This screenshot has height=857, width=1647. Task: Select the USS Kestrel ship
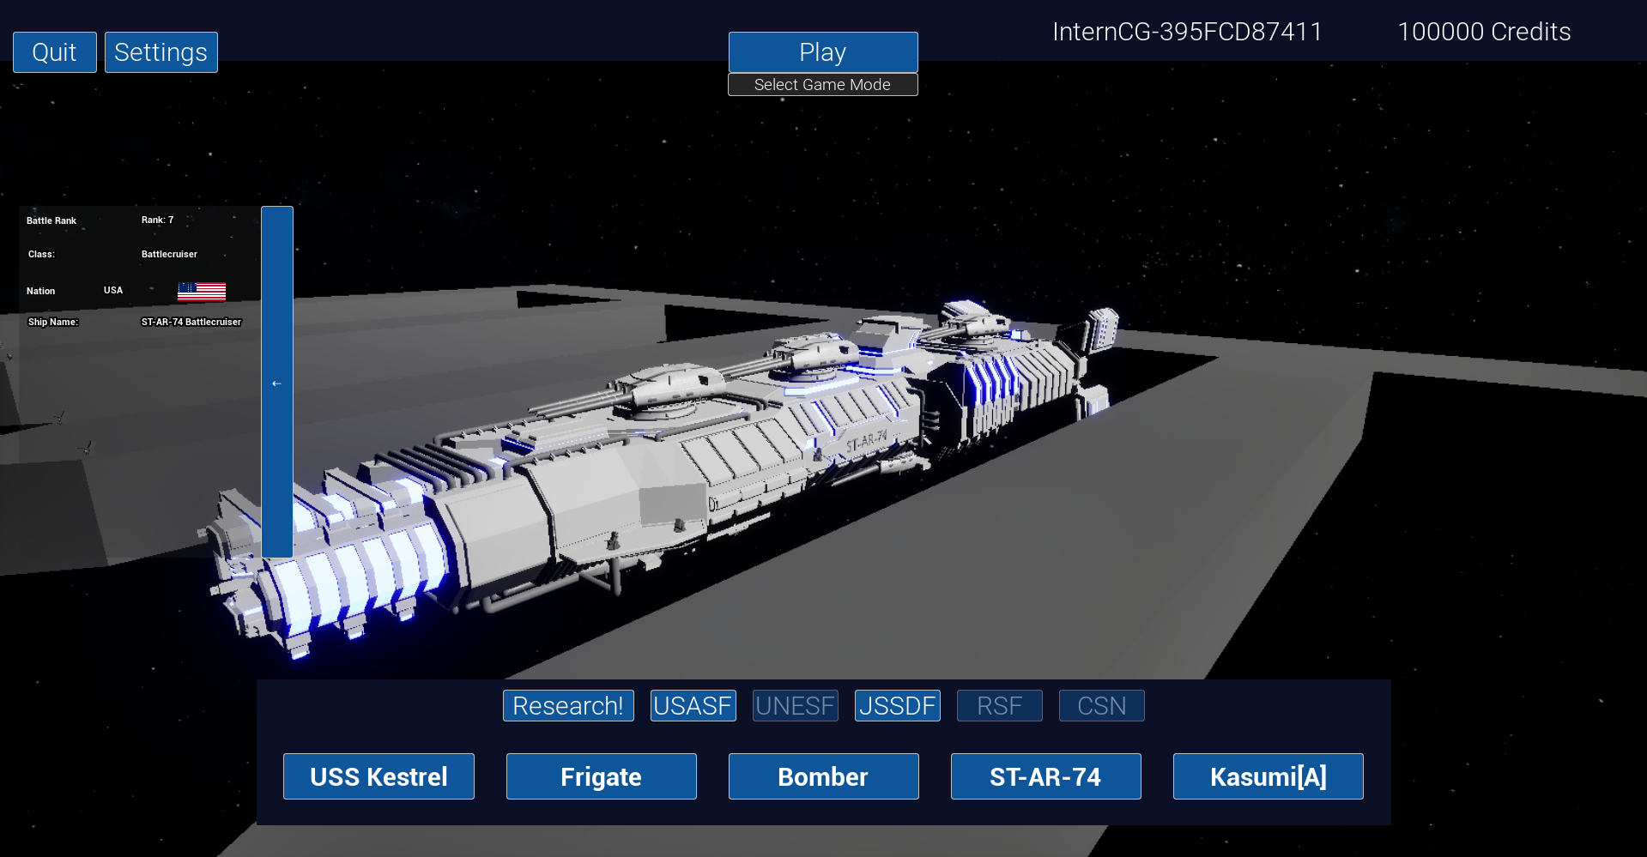pos(378,776)
